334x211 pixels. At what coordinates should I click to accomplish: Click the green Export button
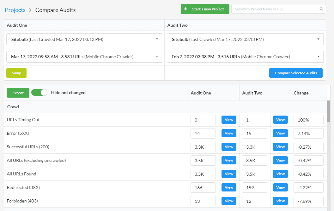[18, 93]
